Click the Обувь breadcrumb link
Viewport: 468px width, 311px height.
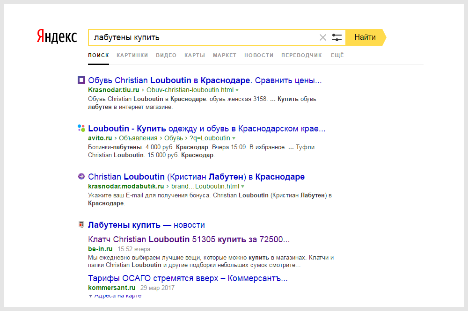coord(174,138)
